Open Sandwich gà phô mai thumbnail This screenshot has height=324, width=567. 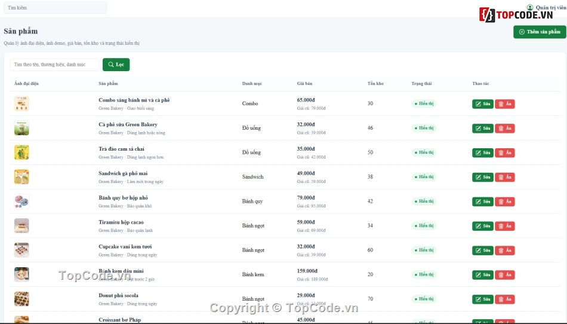21,177
